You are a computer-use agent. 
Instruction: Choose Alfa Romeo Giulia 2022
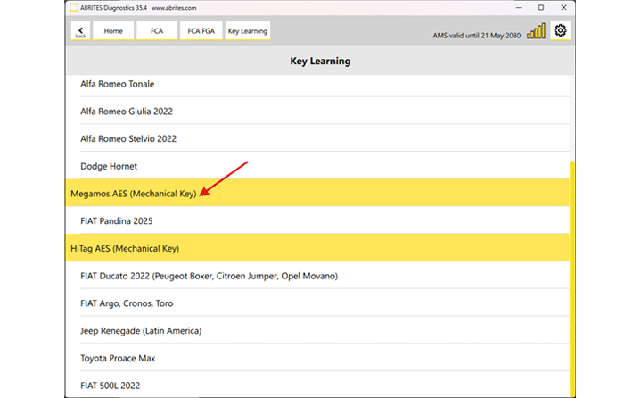pyautogui.click(x=126, y=112)
